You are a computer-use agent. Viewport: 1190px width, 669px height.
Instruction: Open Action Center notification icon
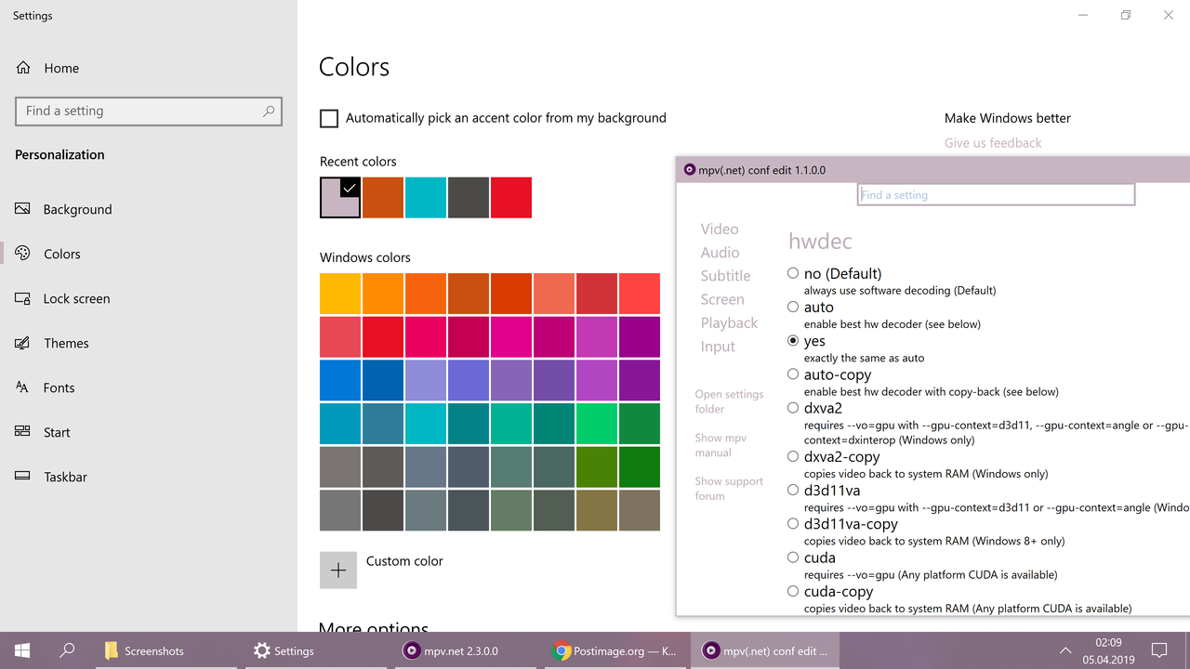[x=1159, y=650]
